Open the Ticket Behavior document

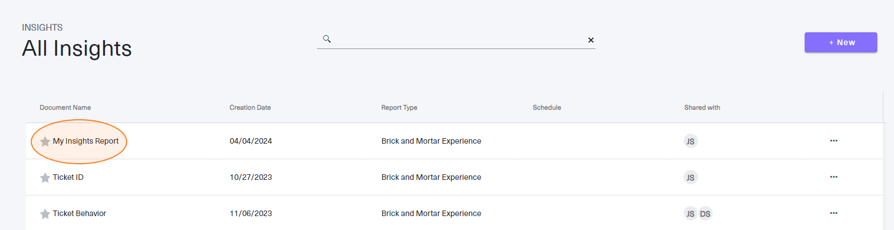point(79,213)
